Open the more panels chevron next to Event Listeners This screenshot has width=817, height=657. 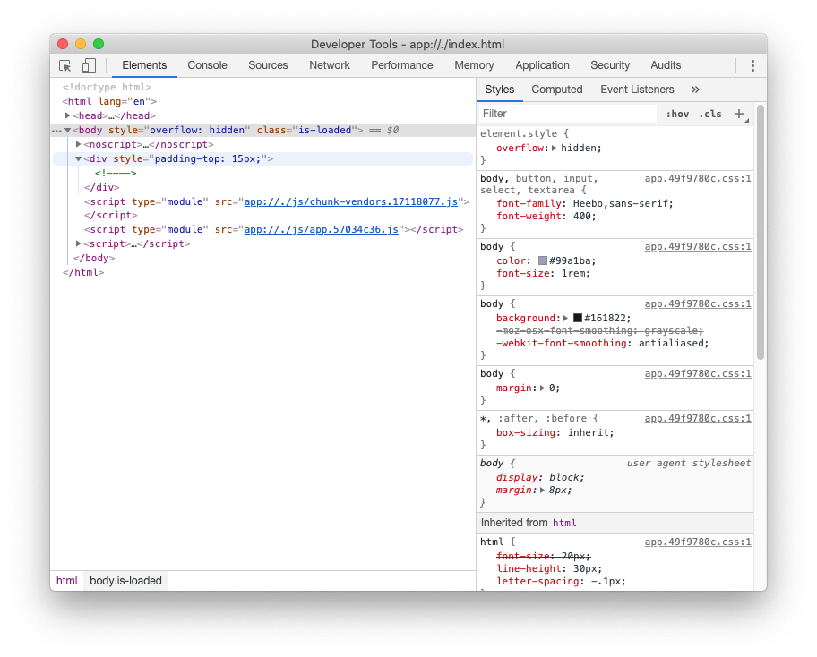point(697,90)
